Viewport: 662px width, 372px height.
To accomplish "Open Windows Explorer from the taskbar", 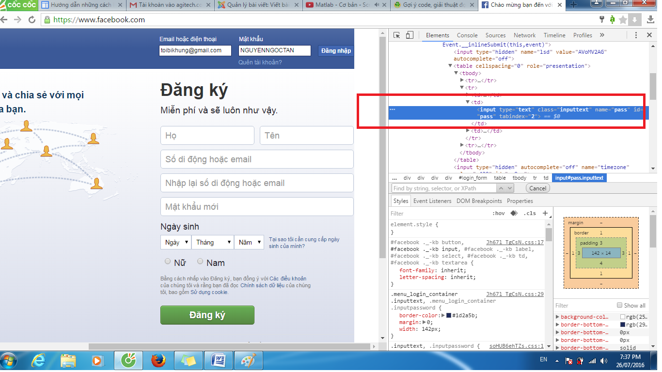I will click(68, 361).
